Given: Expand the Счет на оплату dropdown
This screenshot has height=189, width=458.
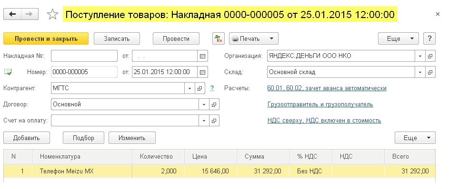Looking at the screenshot, I should 204,120.
